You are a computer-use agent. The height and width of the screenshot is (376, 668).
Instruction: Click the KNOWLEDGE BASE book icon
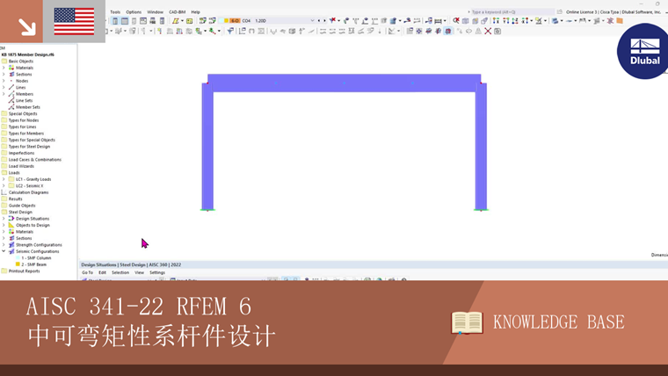click(x=467, y=322)
